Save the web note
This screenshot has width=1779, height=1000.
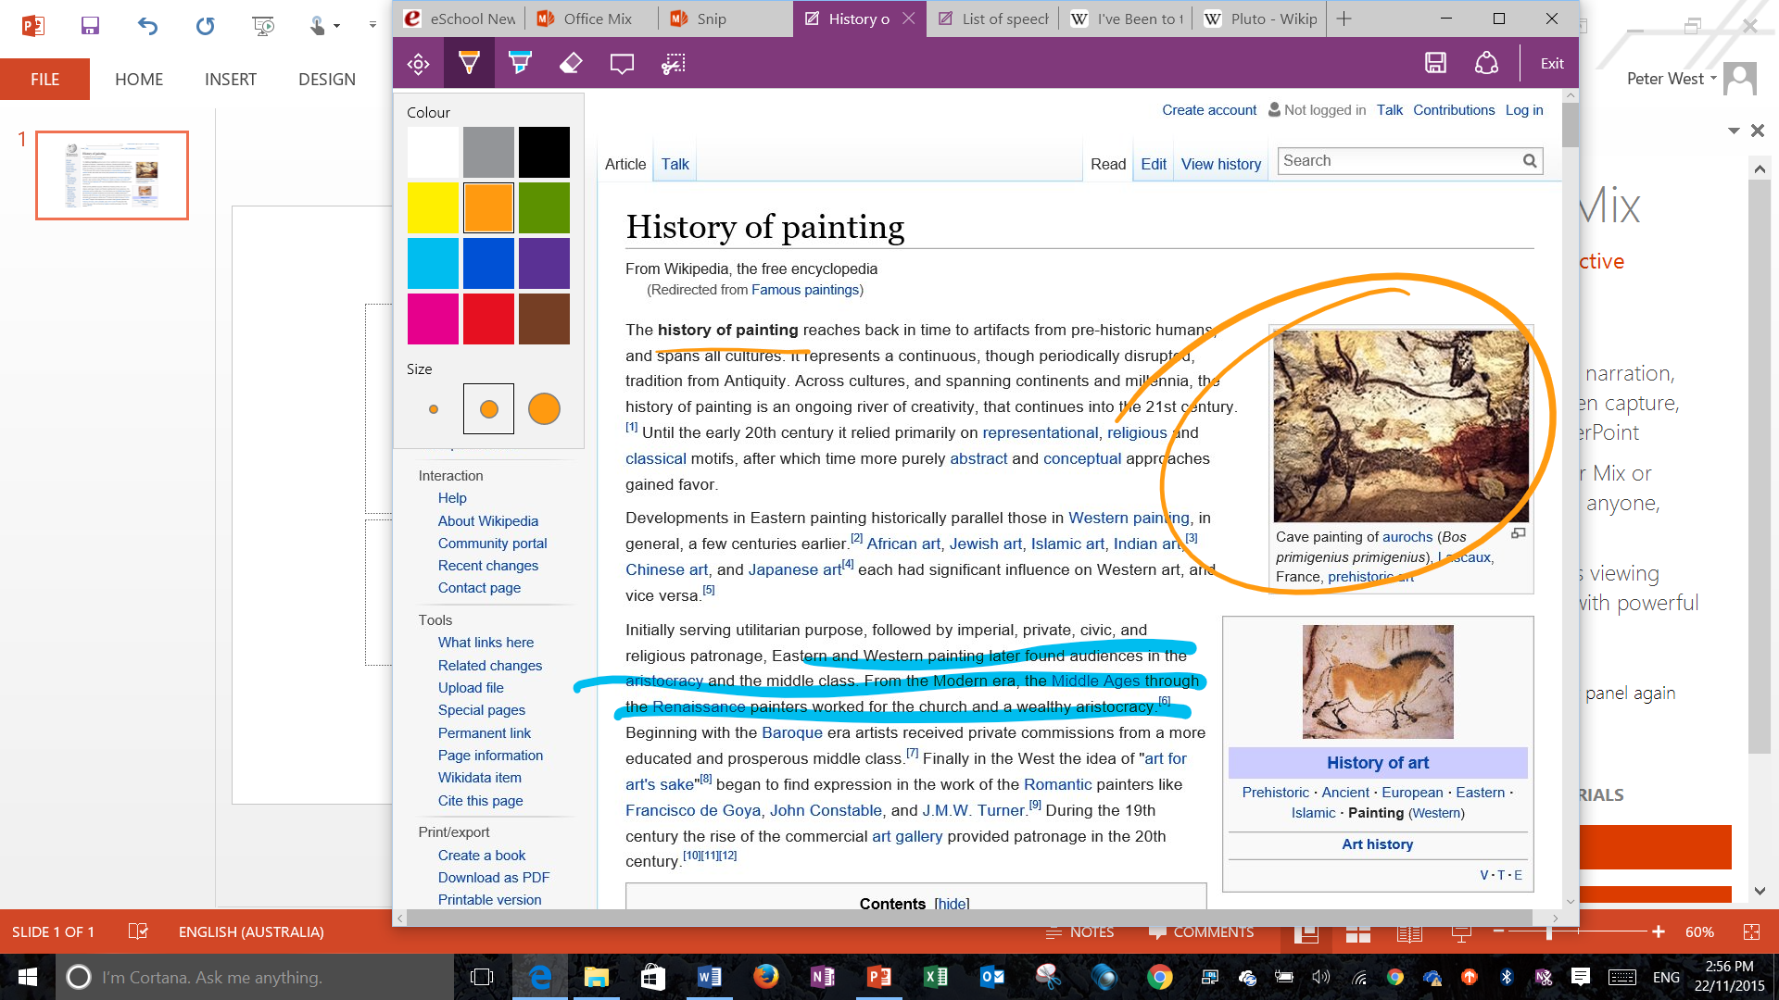(1435, 63)
